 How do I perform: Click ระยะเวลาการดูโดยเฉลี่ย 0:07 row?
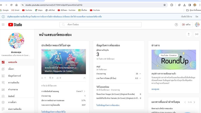tap(63, 105)
